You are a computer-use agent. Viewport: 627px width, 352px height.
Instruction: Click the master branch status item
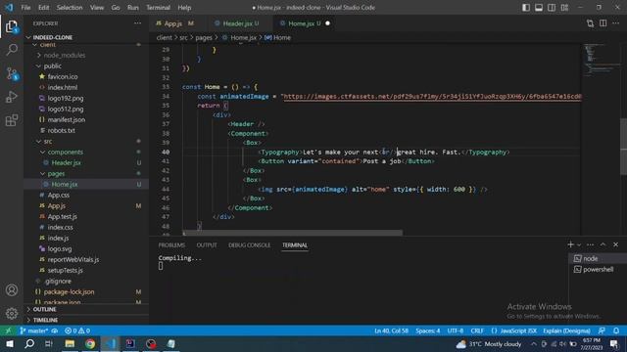tap(34, 330)
